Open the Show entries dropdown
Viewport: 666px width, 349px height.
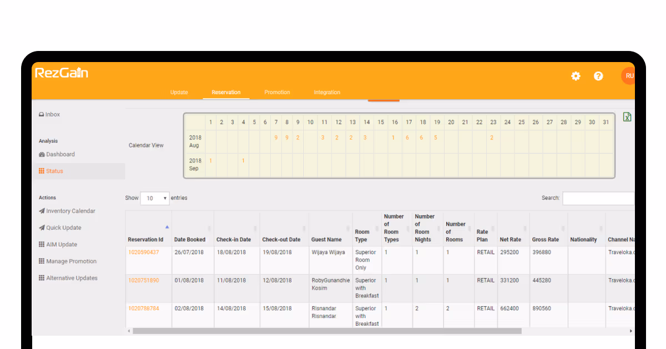(x=155, y=198)
